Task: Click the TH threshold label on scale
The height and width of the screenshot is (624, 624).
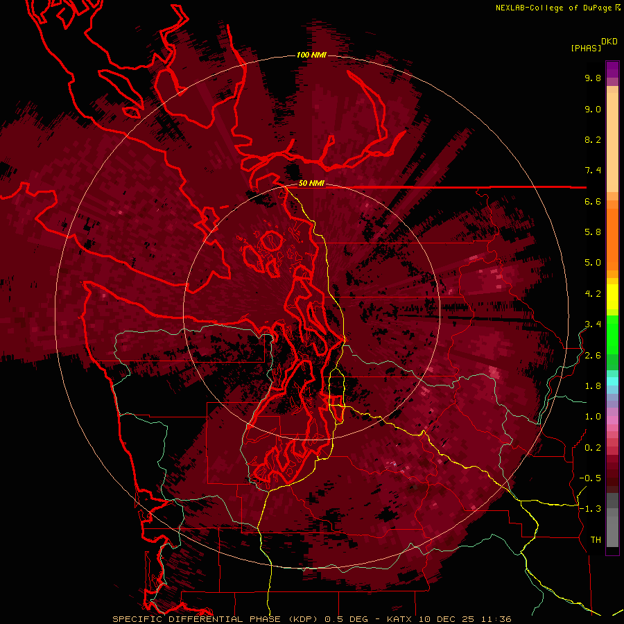Action: tap(596, 540)
